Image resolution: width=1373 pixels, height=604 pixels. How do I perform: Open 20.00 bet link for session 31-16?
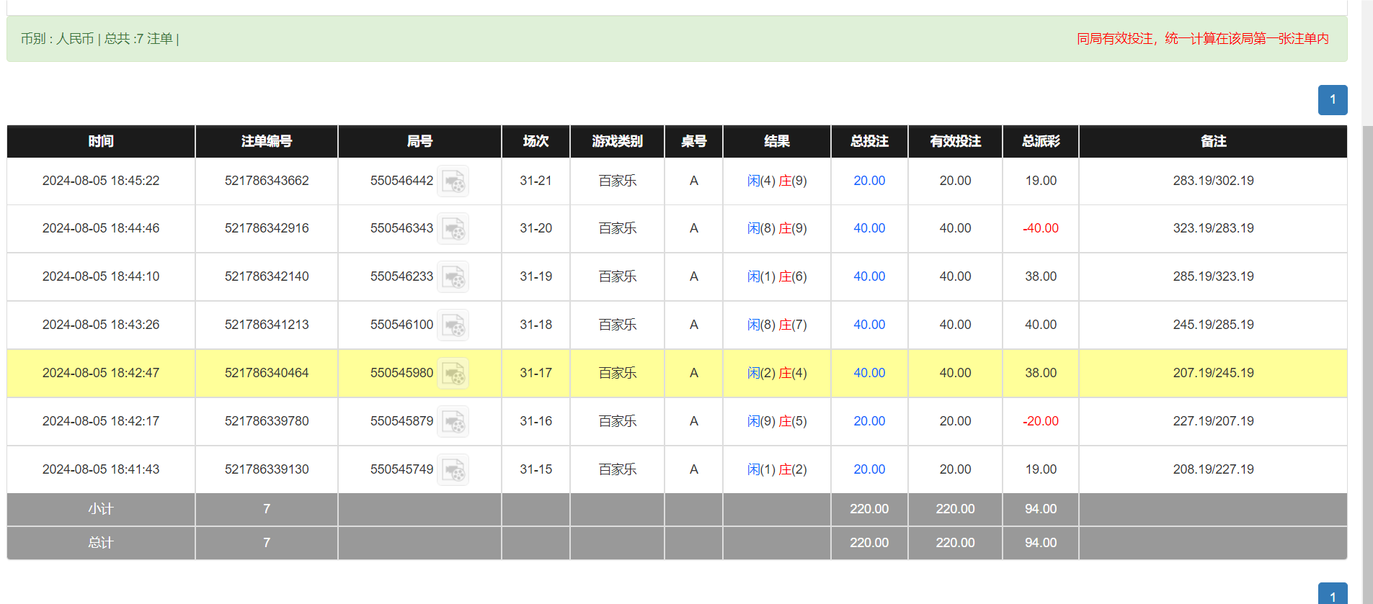(x=868, y=421)
